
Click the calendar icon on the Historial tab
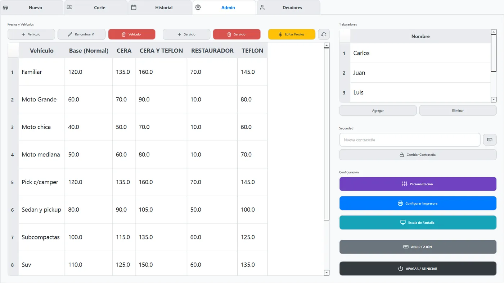(134, 8)
